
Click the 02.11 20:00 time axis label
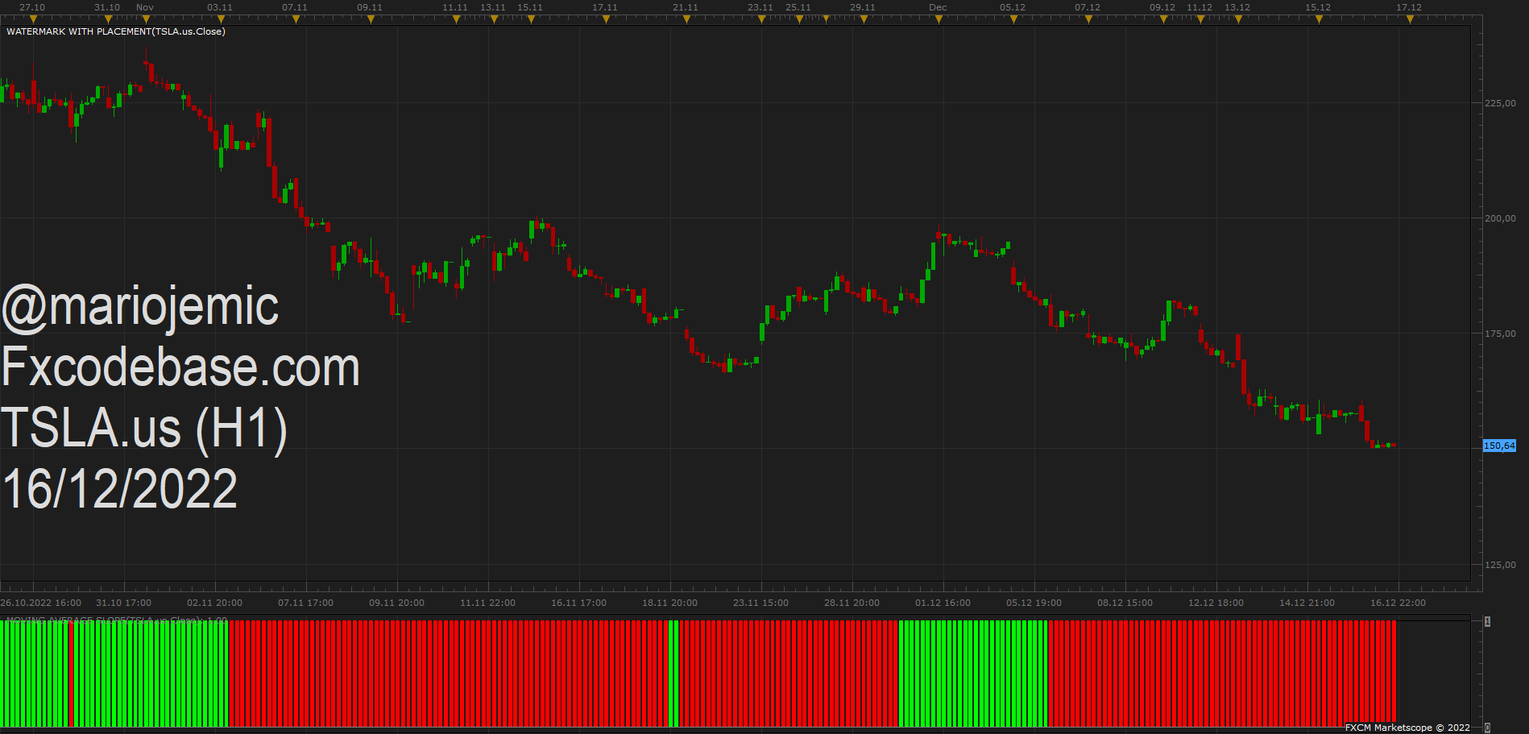pyautogui.click(x=214, y=603)
